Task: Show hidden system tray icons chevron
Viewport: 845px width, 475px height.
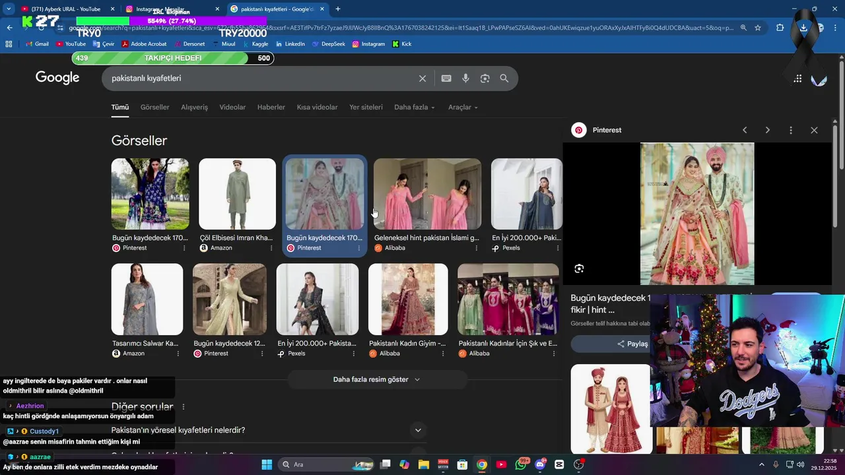Action: coord(761,464)
